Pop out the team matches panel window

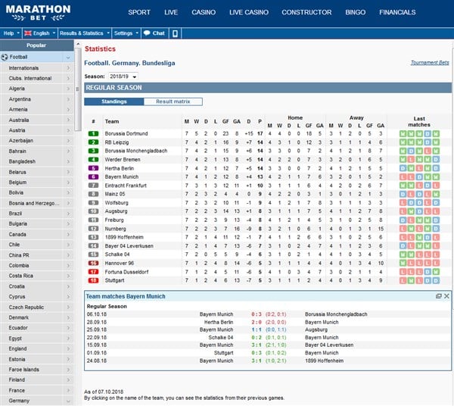tap(438, 296)
